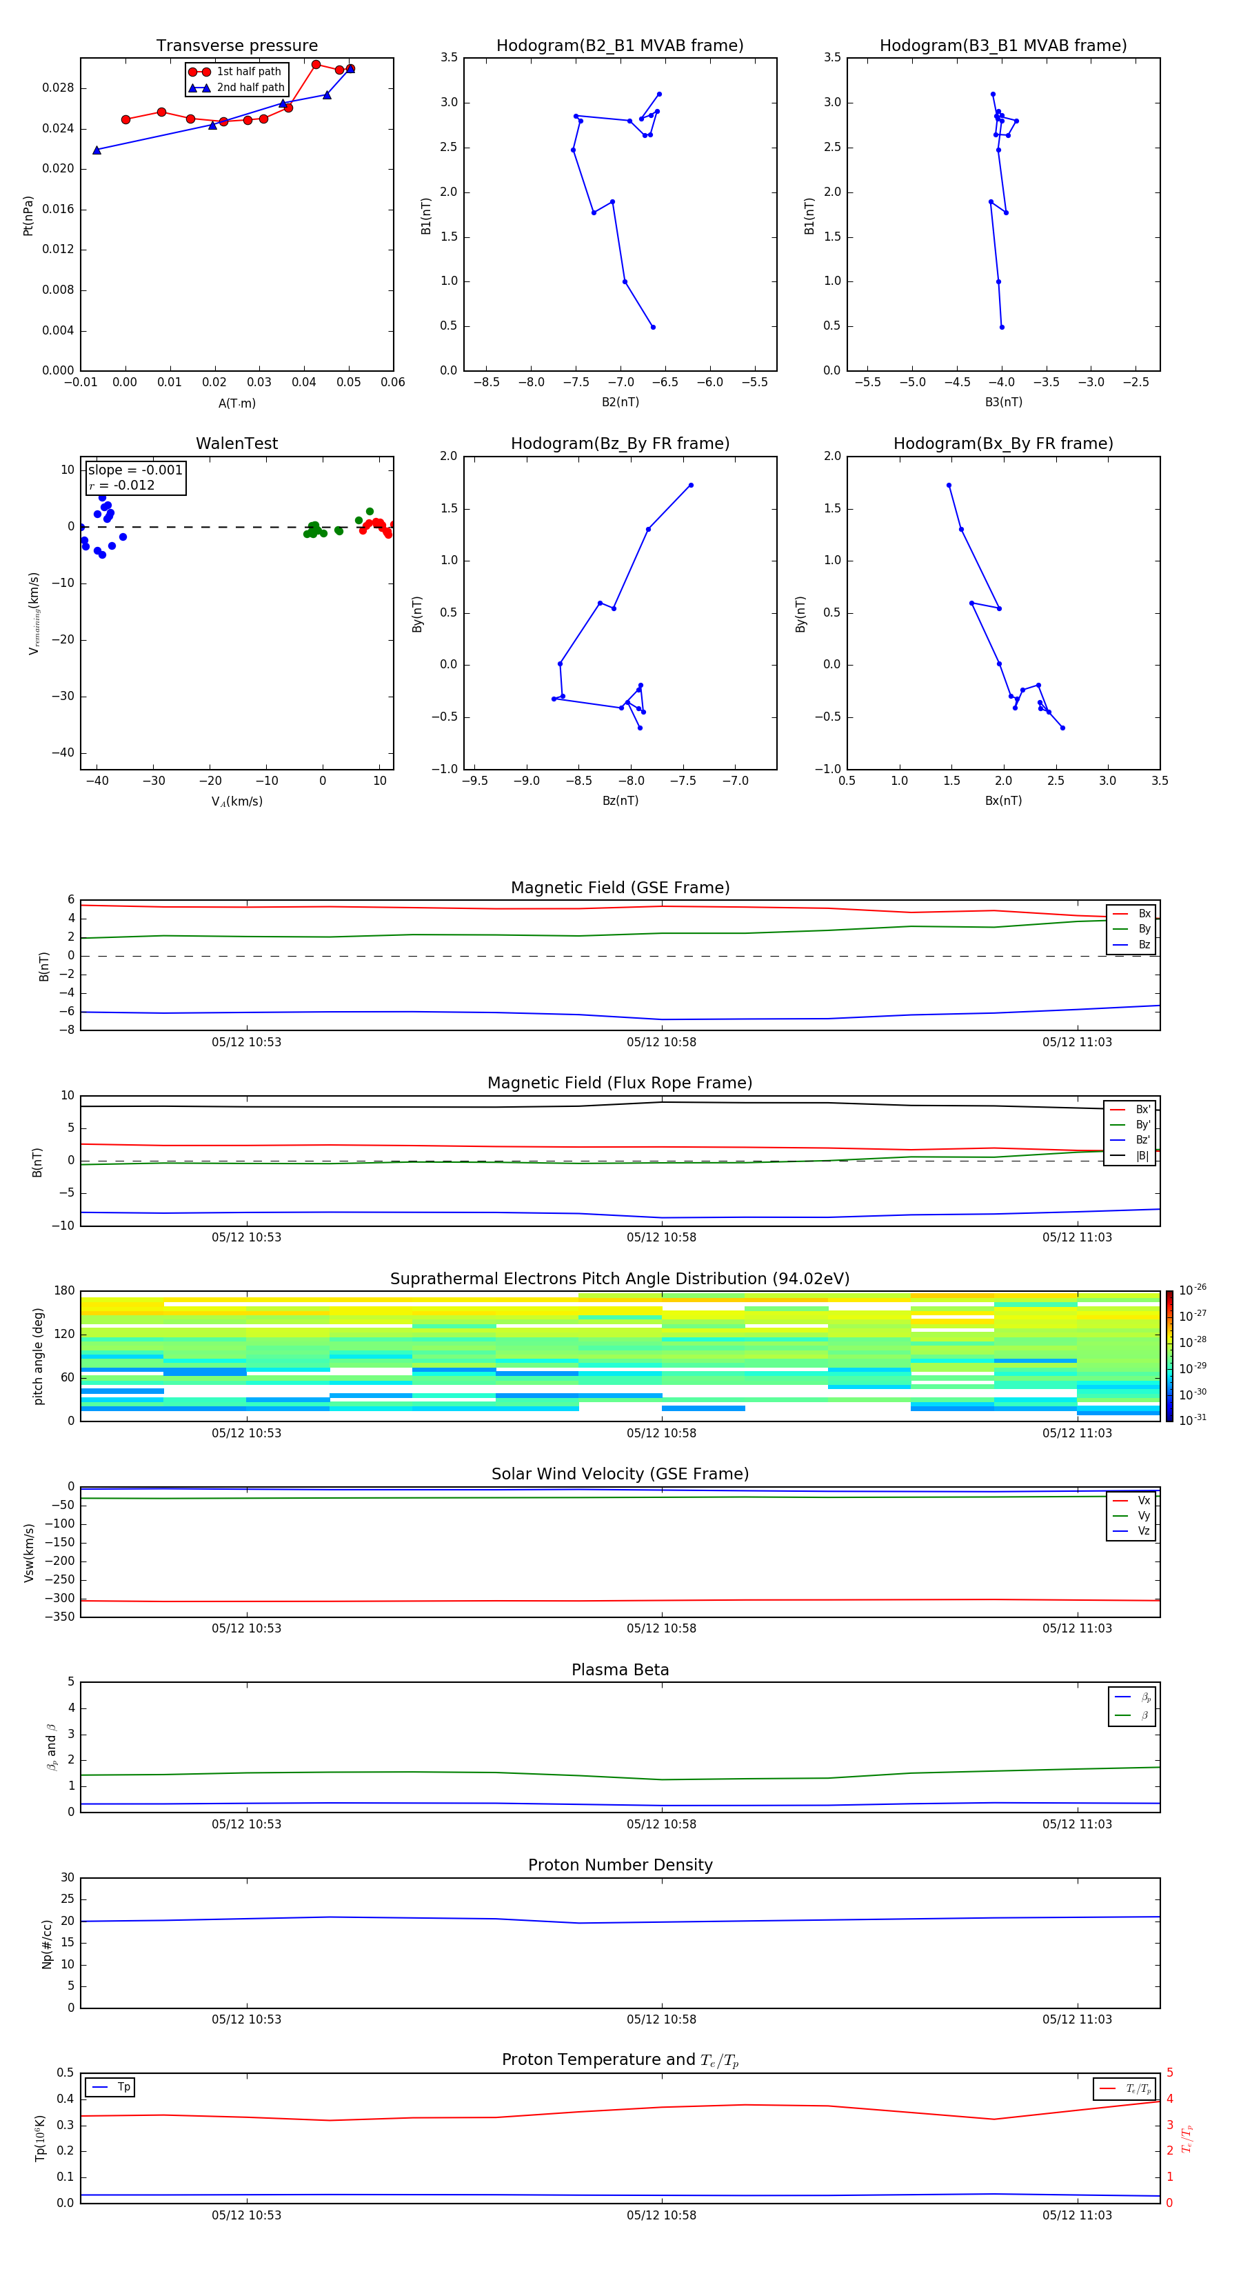Click the 'Bz(nT)' x-axis label

[x=620, y=801]
